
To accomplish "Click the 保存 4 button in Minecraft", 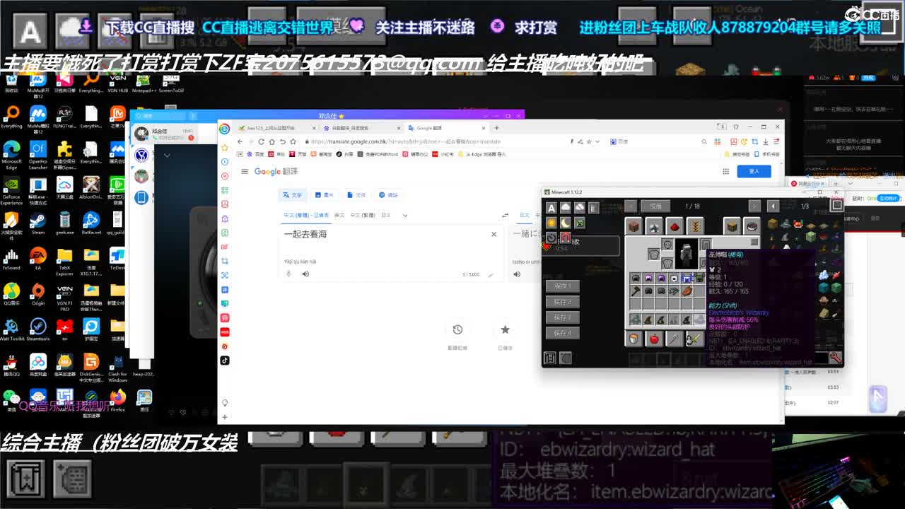I will pos(563,333).
